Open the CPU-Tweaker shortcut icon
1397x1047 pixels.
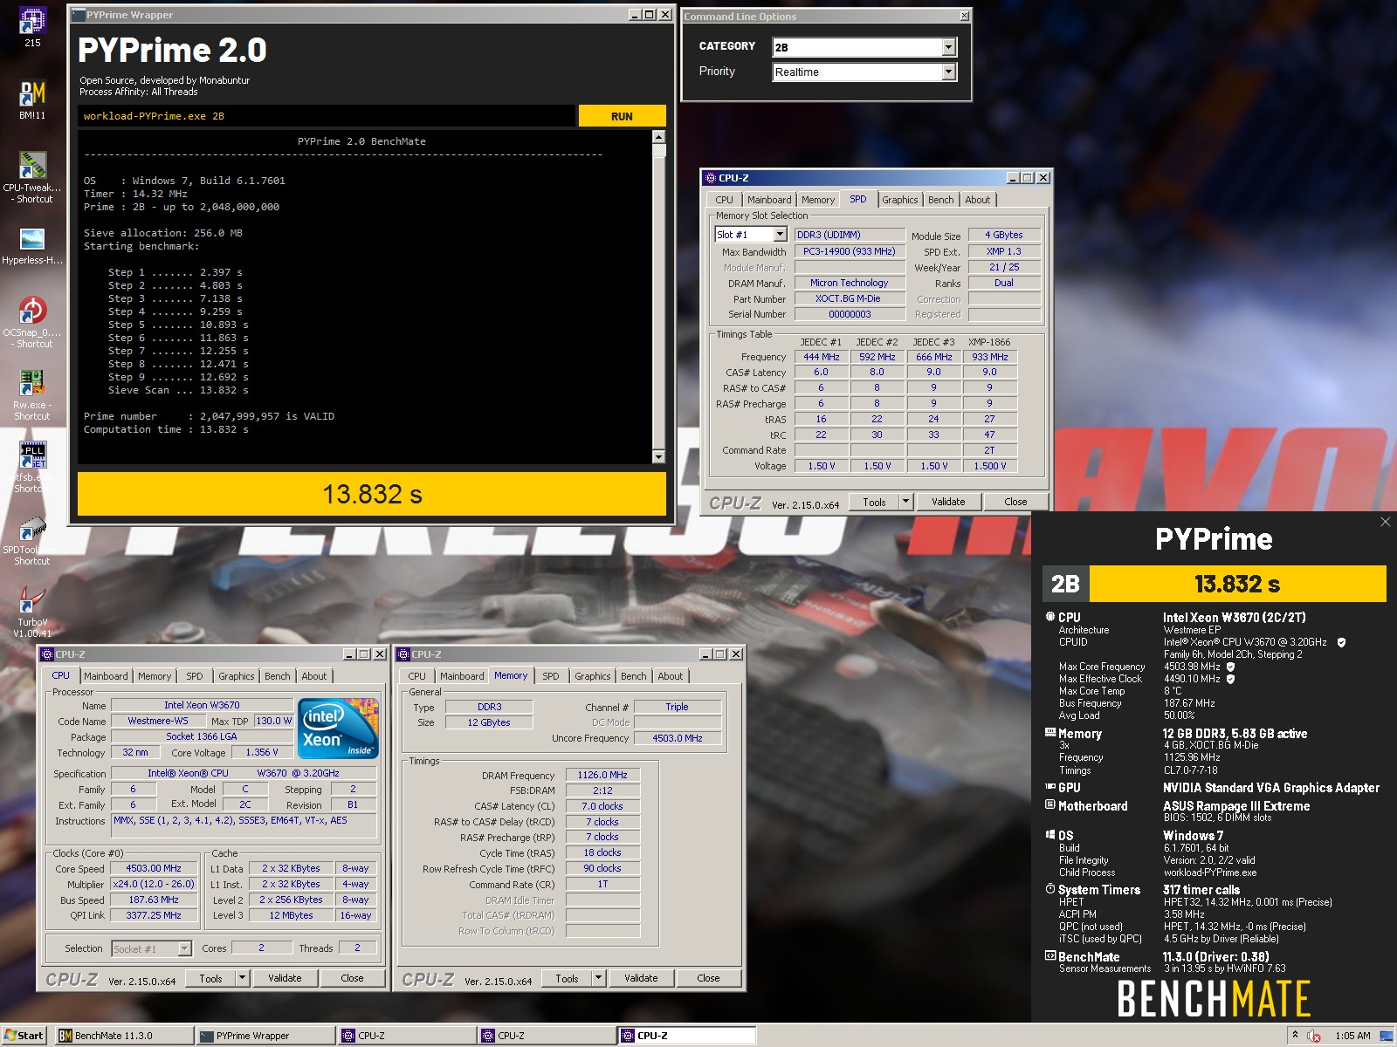pyautogui.click(x=32, y=166)
